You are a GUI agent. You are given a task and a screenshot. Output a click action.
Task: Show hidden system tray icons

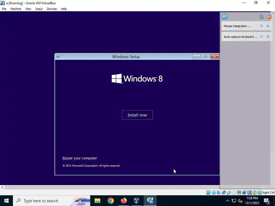(x=227, y=201)
